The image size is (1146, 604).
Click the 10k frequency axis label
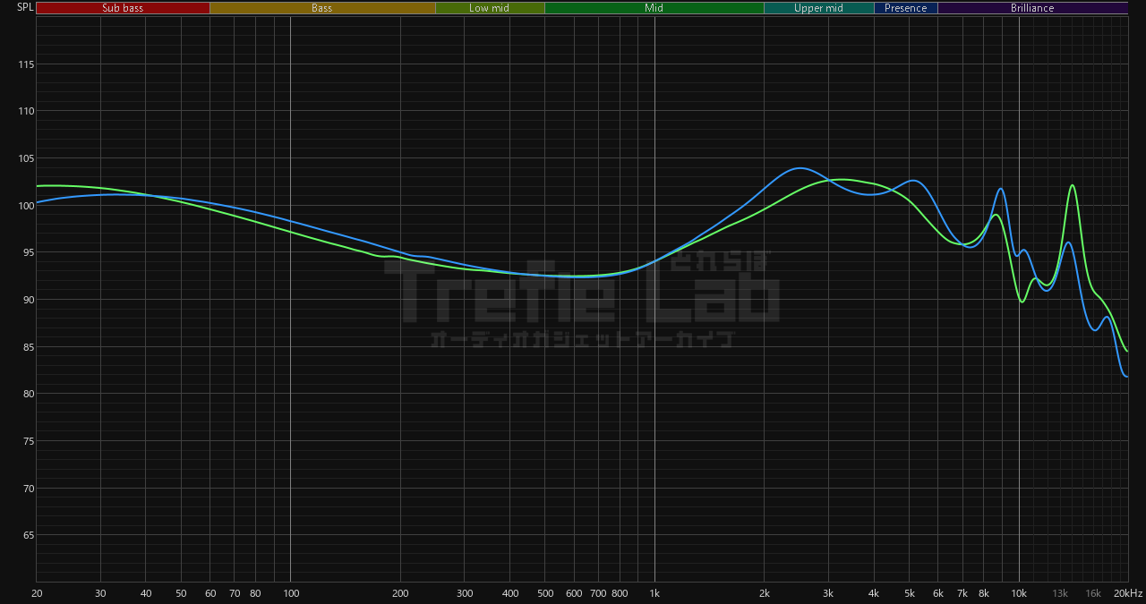tap(1019, 594)
